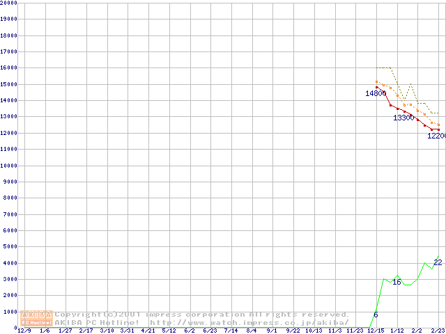Click the 9/22 date on the x-axis
The width and height of the screenshot is (446, 334).
coord(293,331)
